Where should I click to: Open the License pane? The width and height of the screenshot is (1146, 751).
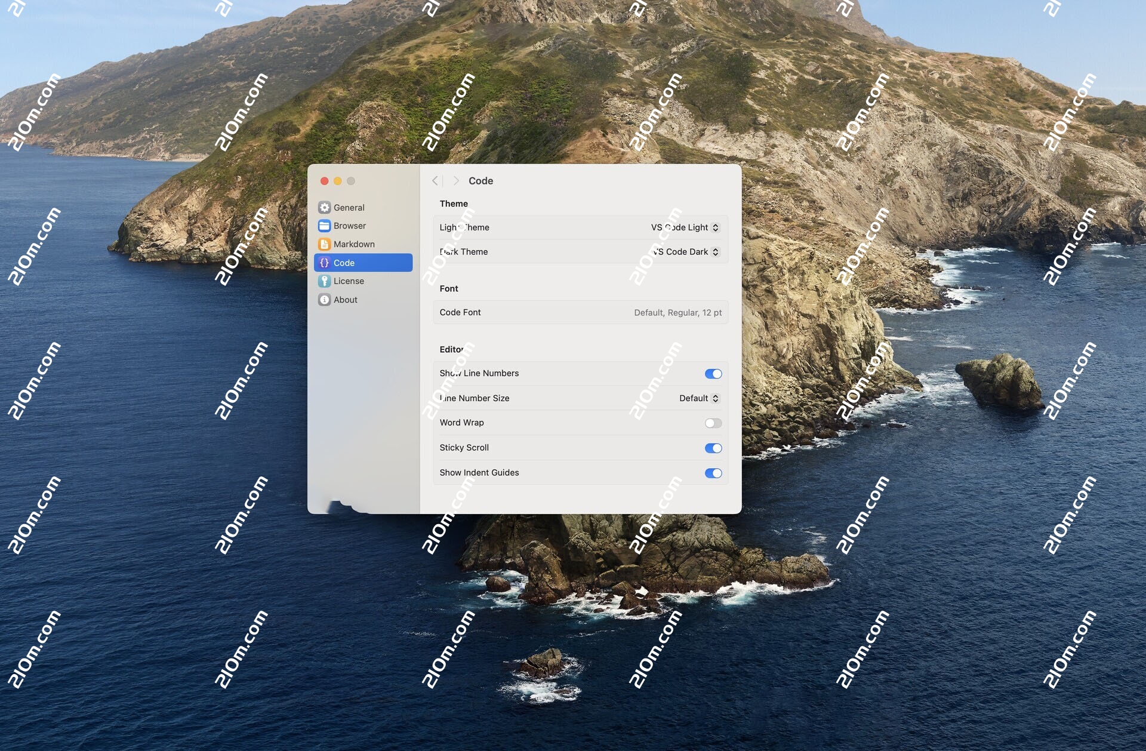coord(363,281)
